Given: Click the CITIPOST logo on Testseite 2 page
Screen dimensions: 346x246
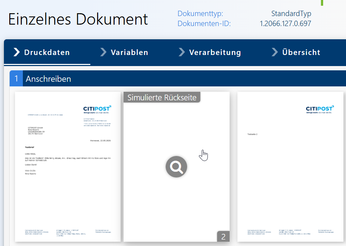Looking at the screenshot, I should coord(320,109).
